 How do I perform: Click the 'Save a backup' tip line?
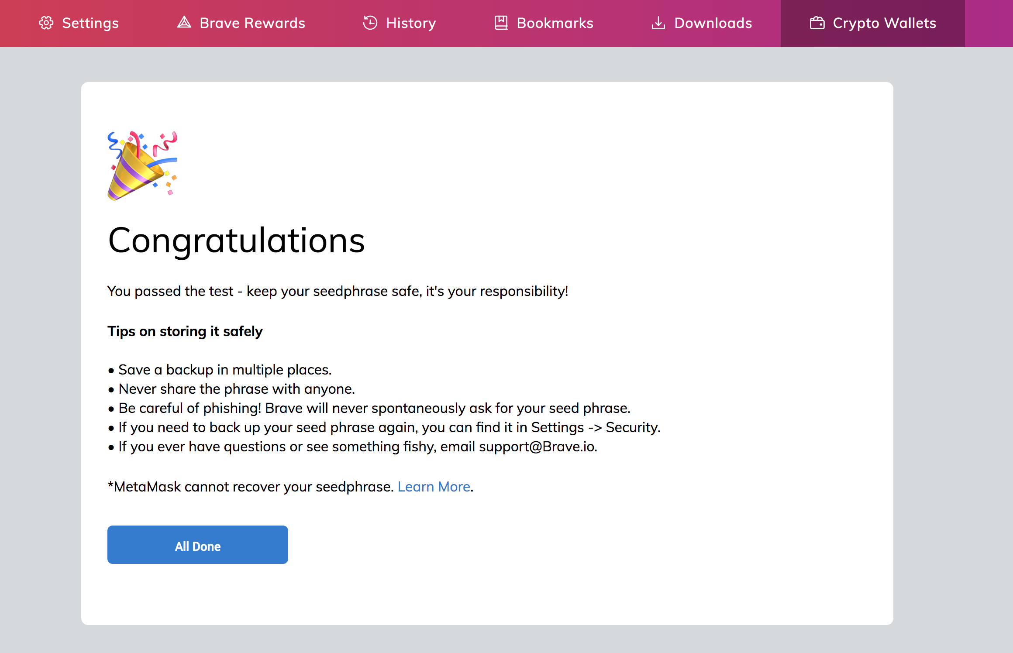click(x=225, y=370)
